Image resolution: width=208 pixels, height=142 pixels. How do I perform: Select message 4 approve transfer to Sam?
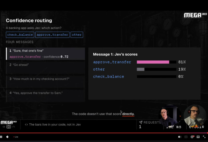click(45, 96)
